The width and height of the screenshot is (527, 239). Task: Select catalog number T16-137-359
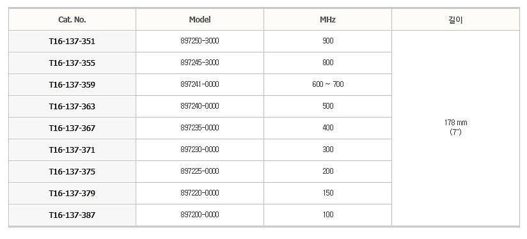click(72, 84)
